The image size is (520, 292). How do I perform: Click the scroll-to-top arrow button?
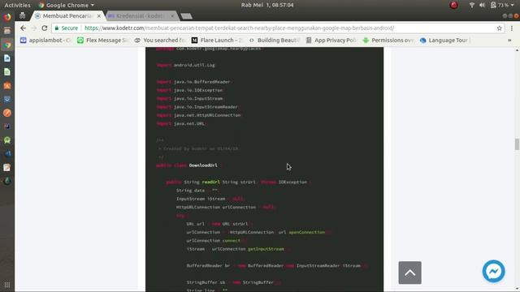point(409,273)
